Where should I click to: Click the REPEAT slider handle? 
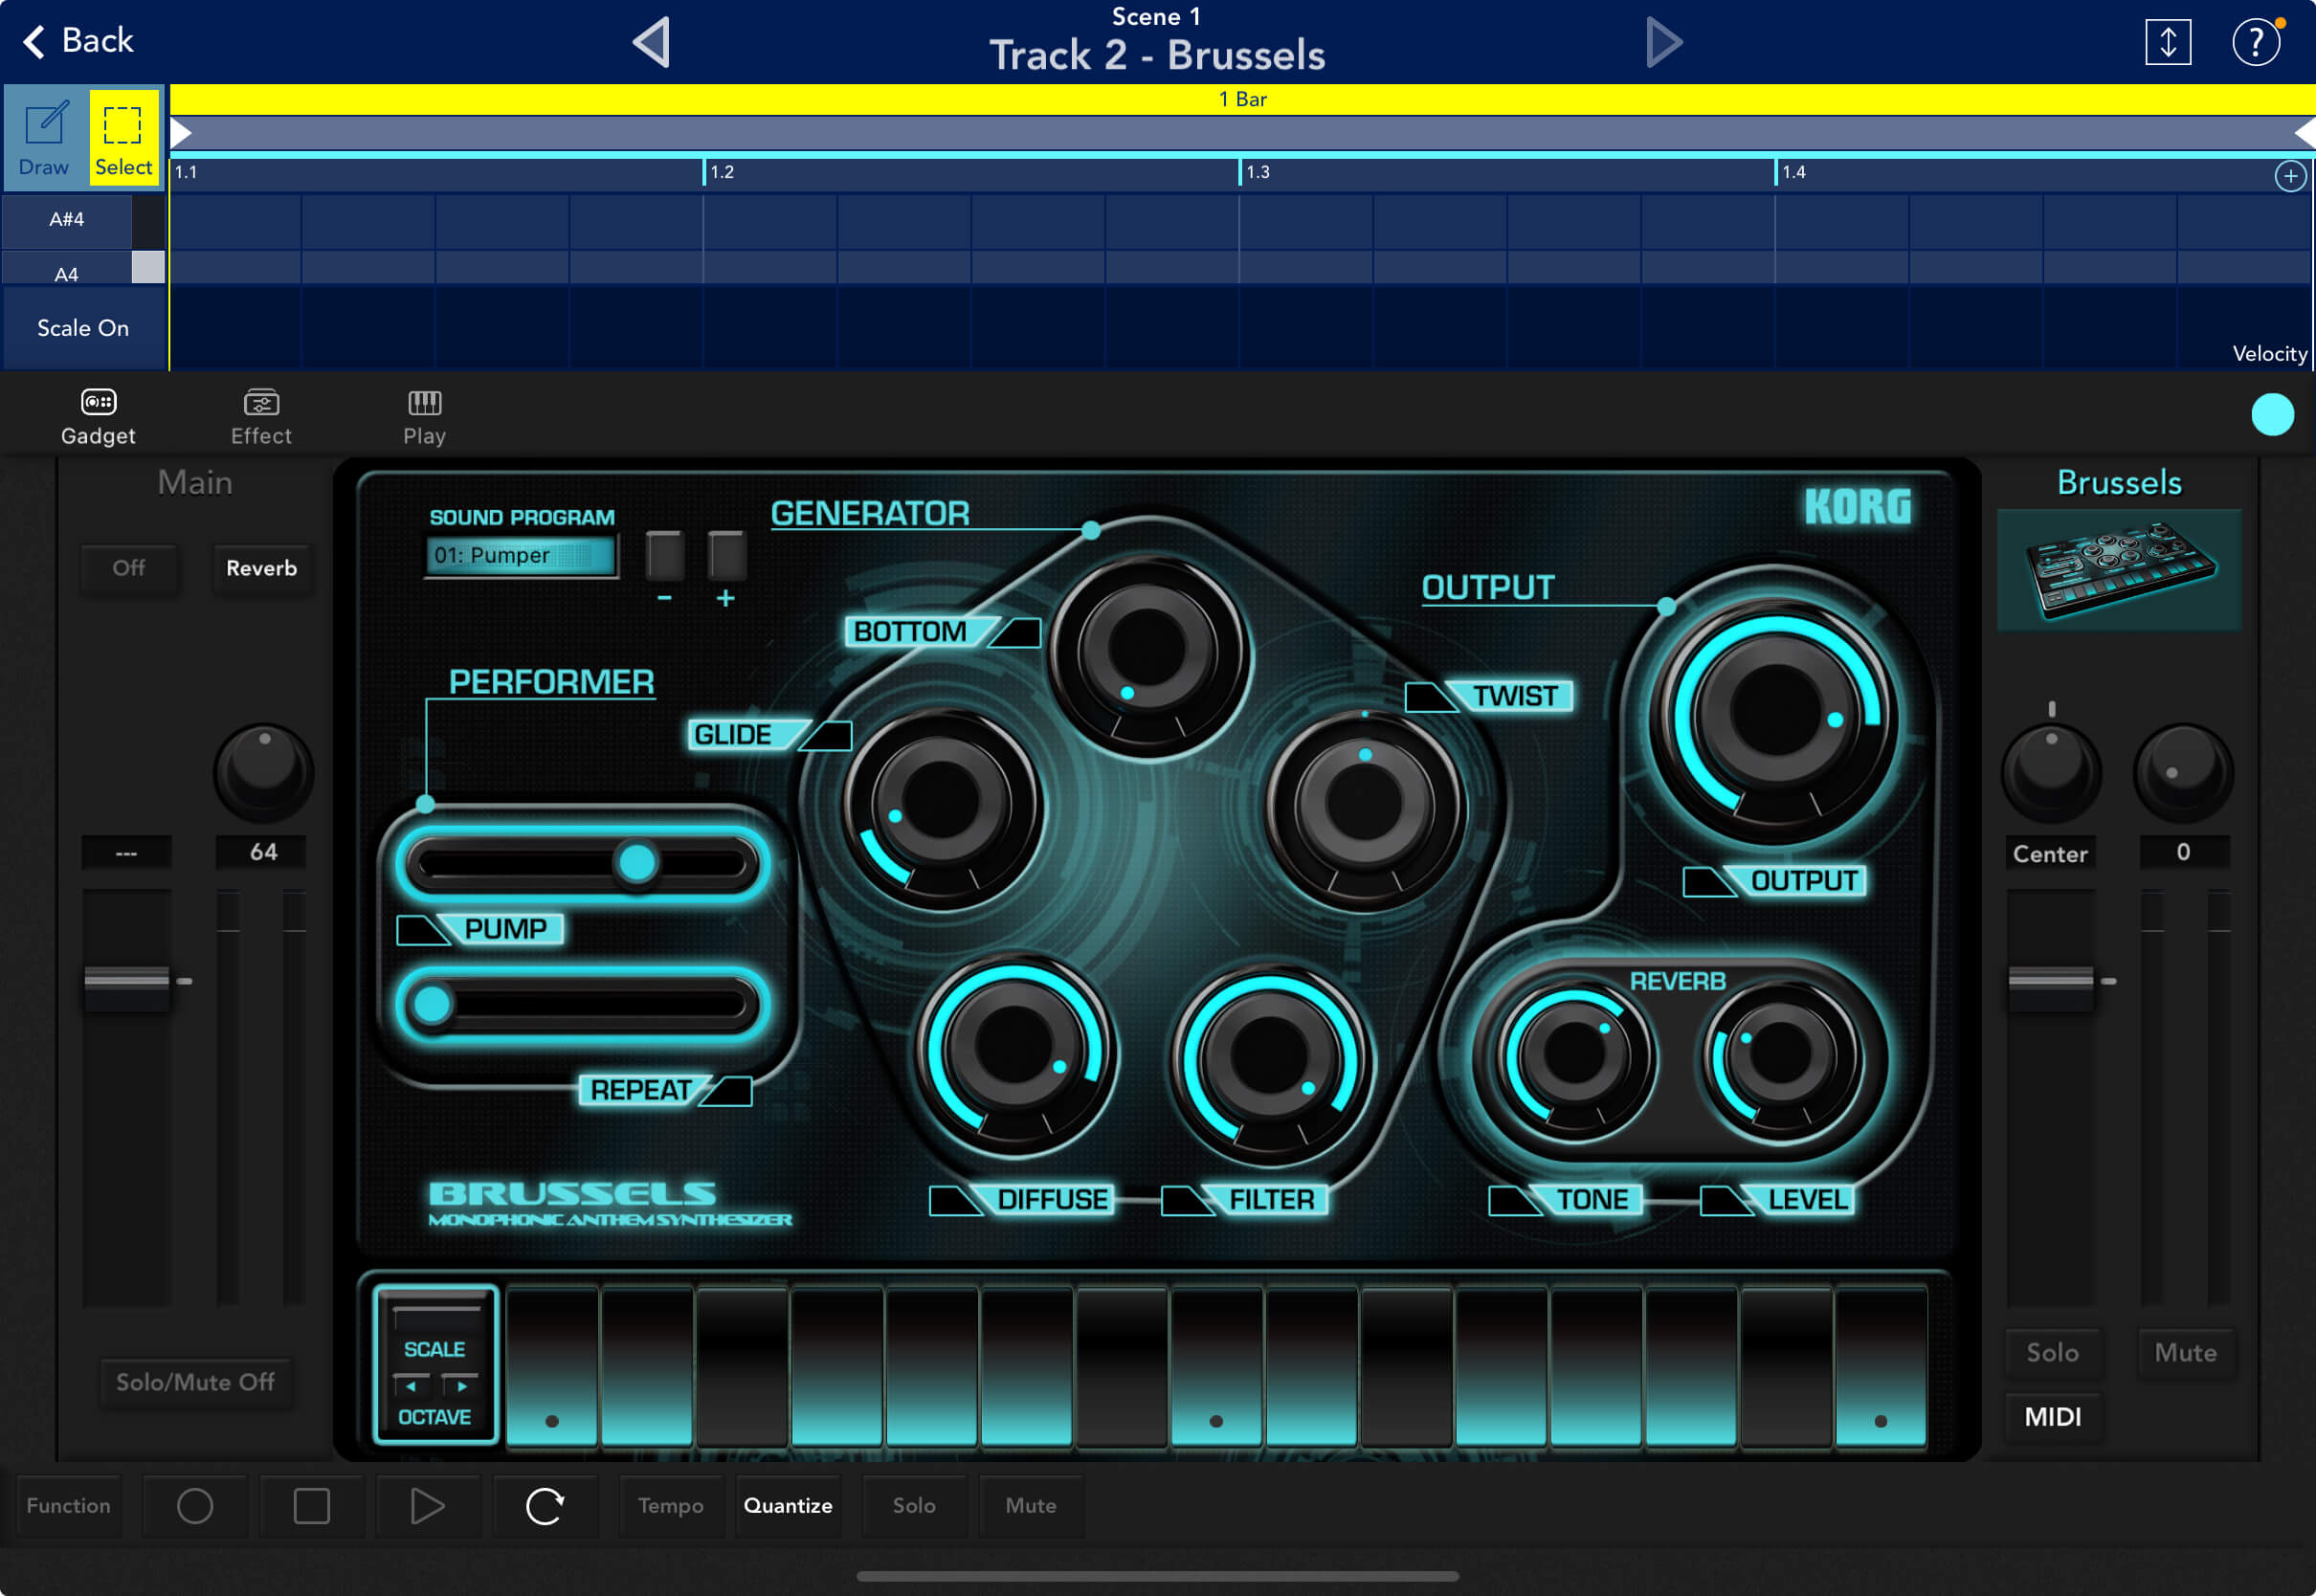pyautogui.click(x=433, y=1003)
